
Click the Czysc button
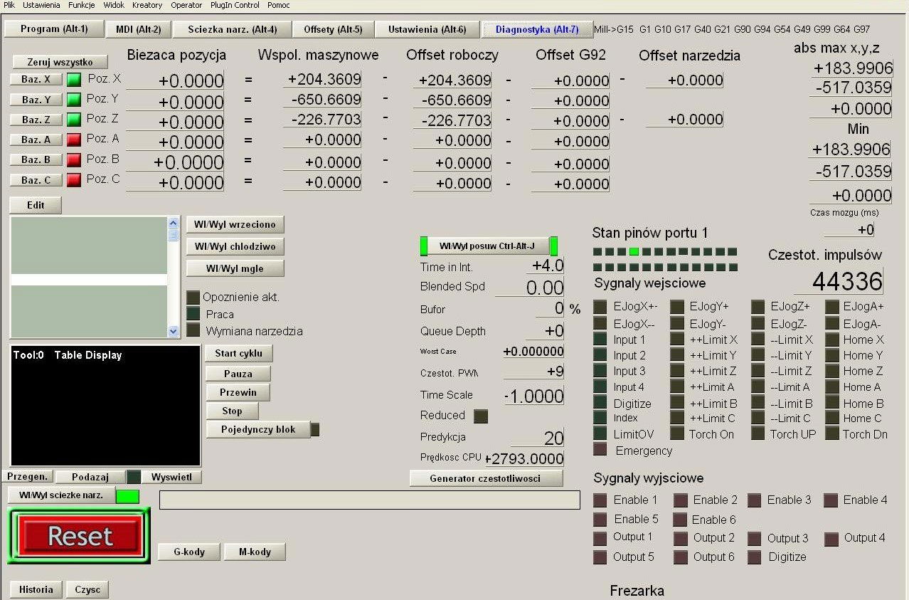87,589
